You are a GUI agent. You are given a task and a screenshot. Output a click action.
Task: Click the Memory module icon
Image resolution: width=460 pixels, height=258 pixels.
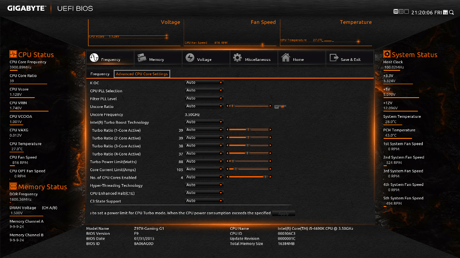coord(142,58)
